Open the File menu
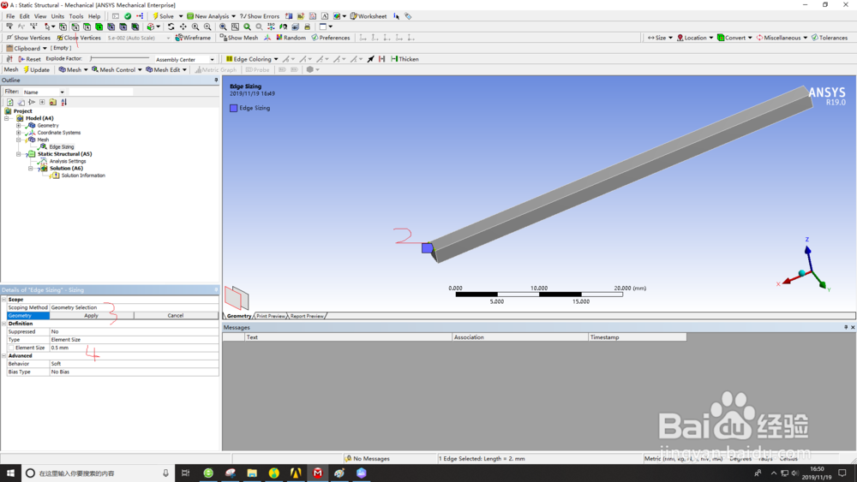857x482 pixels. (10, 16)
